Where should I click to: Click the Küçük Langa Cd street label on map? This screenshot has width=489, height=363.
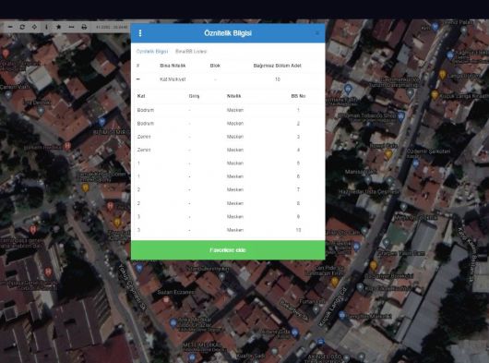333,307
